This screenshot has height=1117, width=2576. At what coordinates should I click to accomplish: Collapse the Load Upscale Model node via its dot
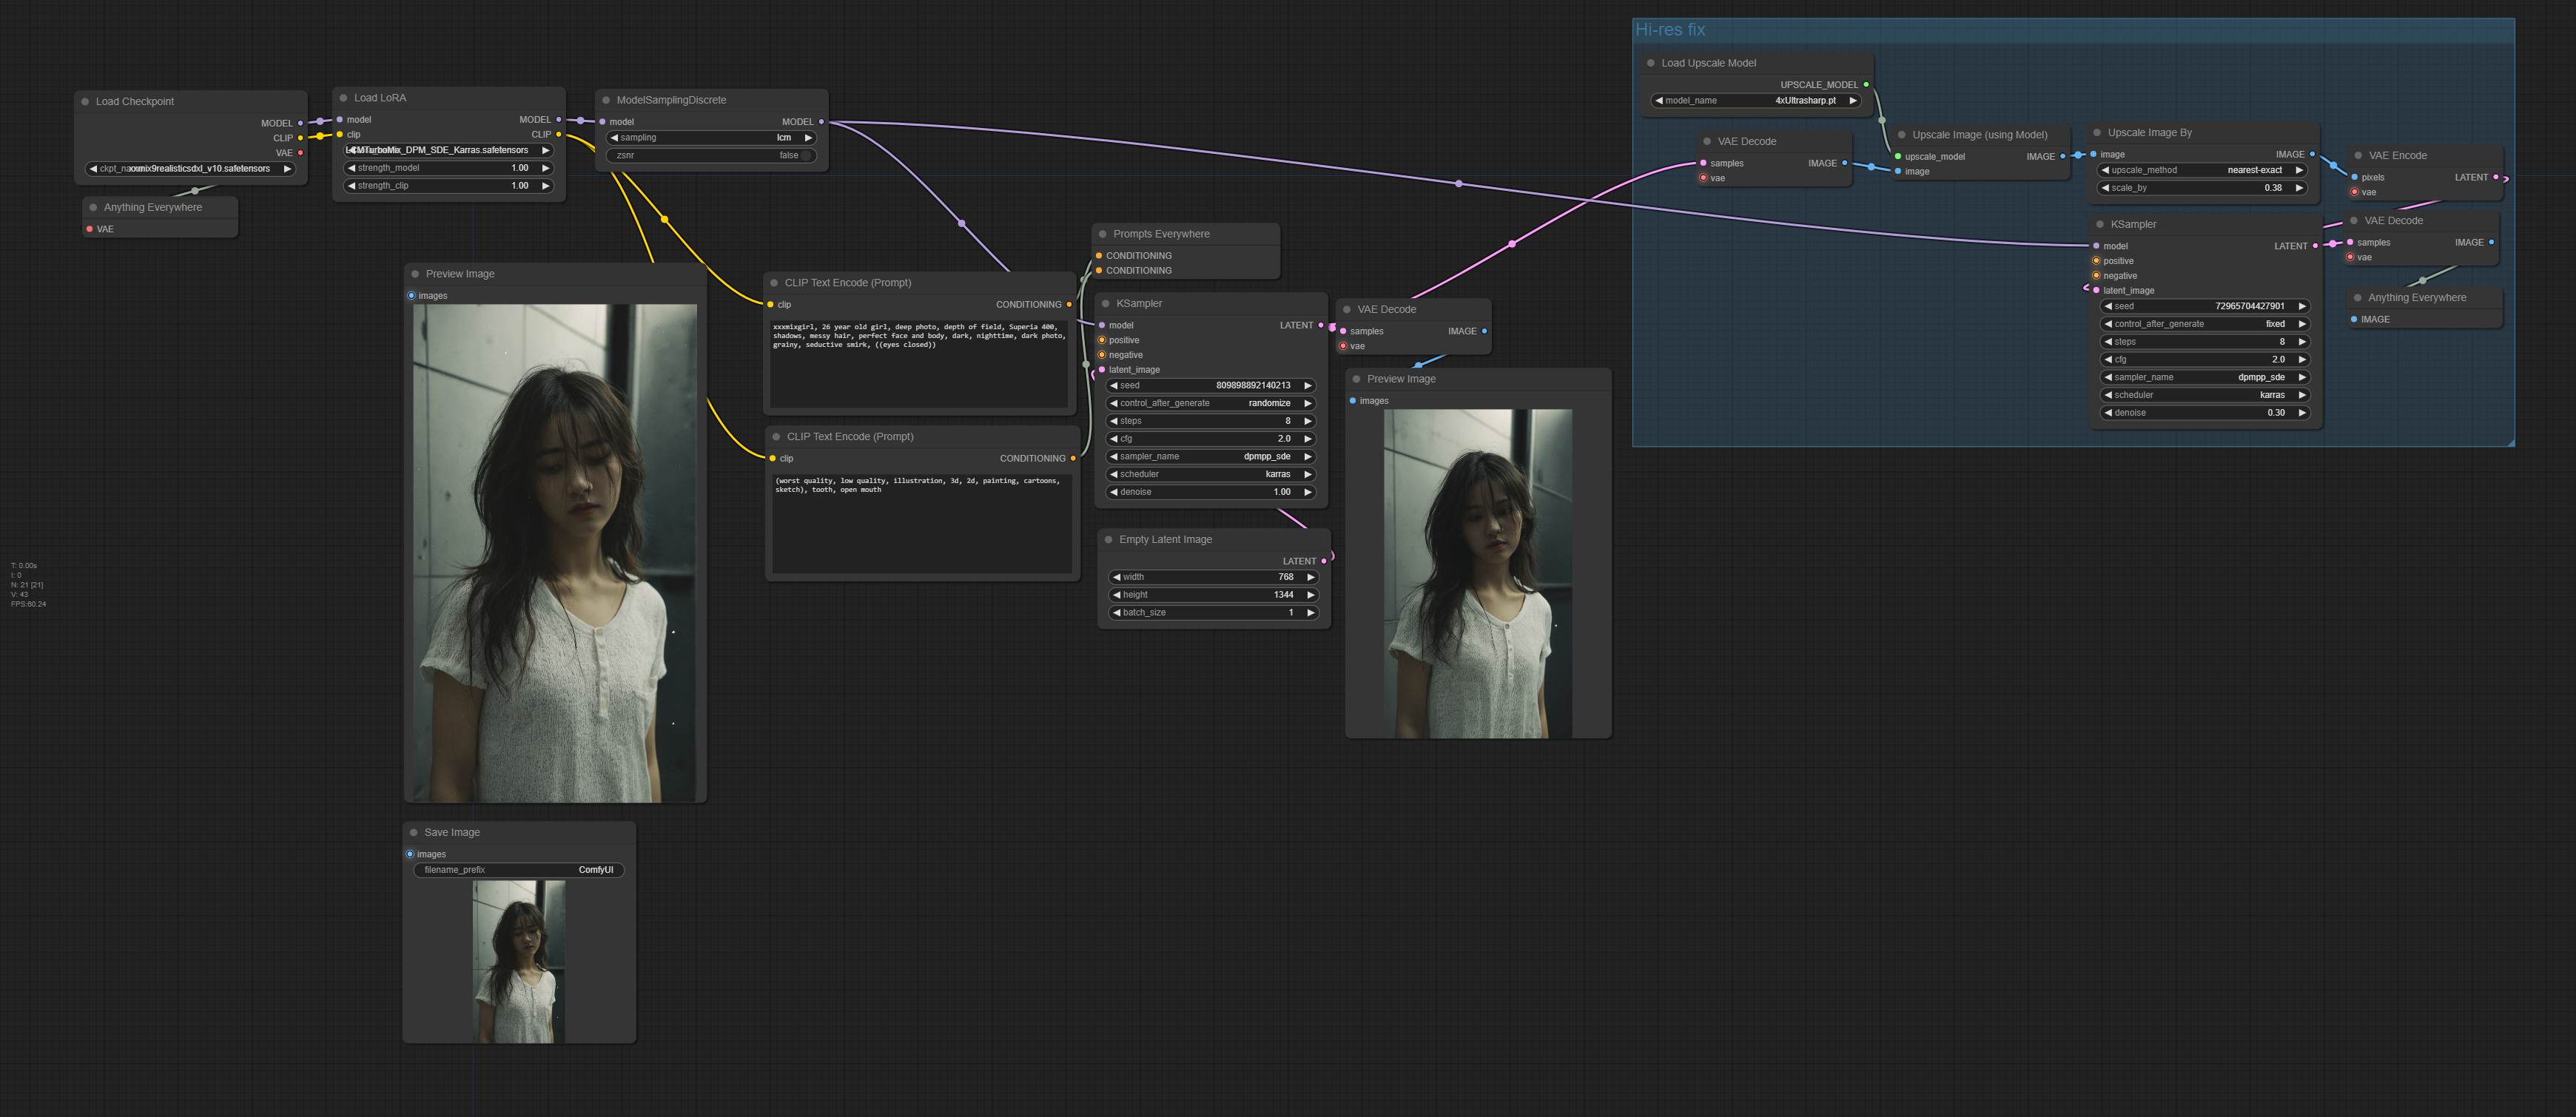[1650, 63]
